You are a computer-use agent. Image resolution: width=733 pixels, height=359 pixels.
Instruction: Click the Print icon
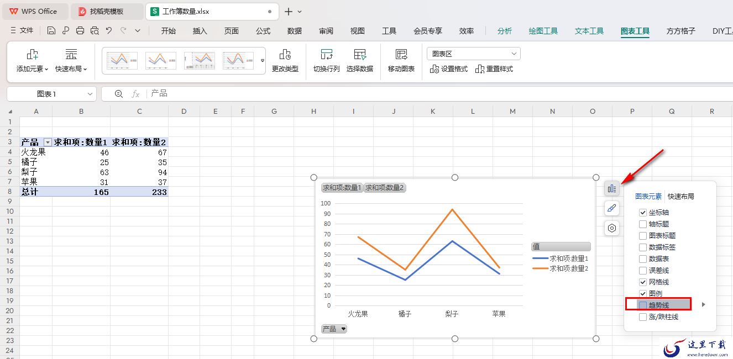[x=80, y=31]
